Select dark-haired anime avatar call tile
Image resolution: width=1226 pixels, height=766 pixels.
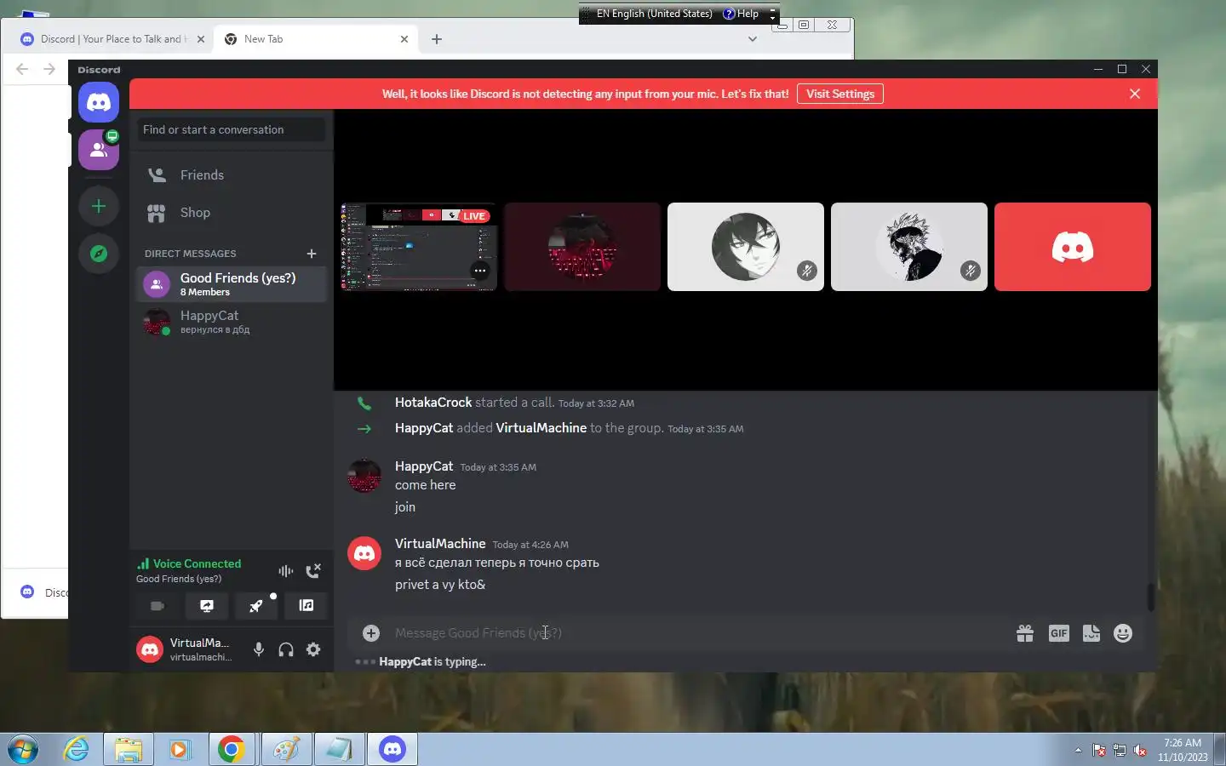point(746,247)
